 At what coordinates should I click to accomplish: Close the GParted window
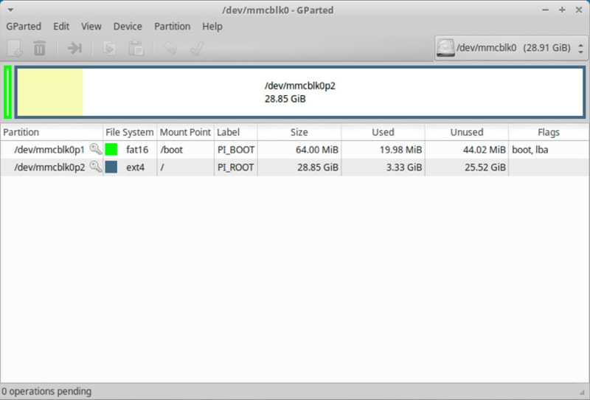tap(579, 10)
